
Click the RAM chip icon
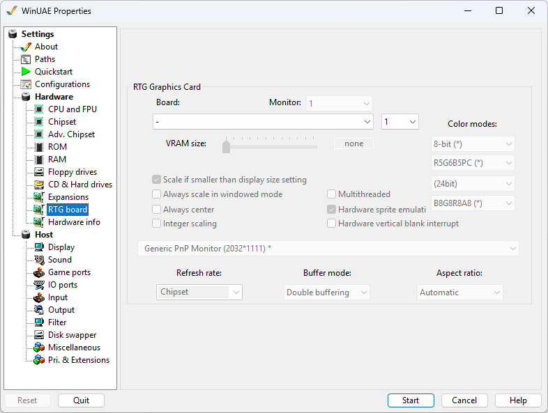pyautogui.click(x=39, y=159)
